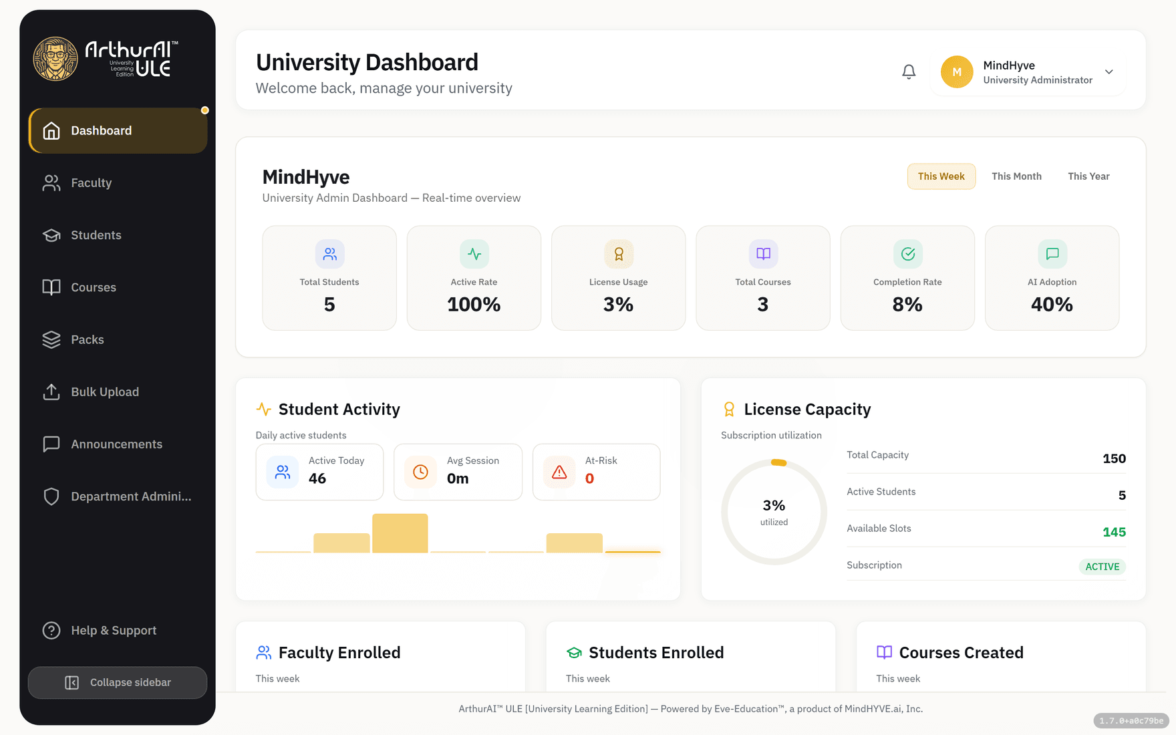
Task: Click the License Usage 3% value
Action: [x=618, y=305]
